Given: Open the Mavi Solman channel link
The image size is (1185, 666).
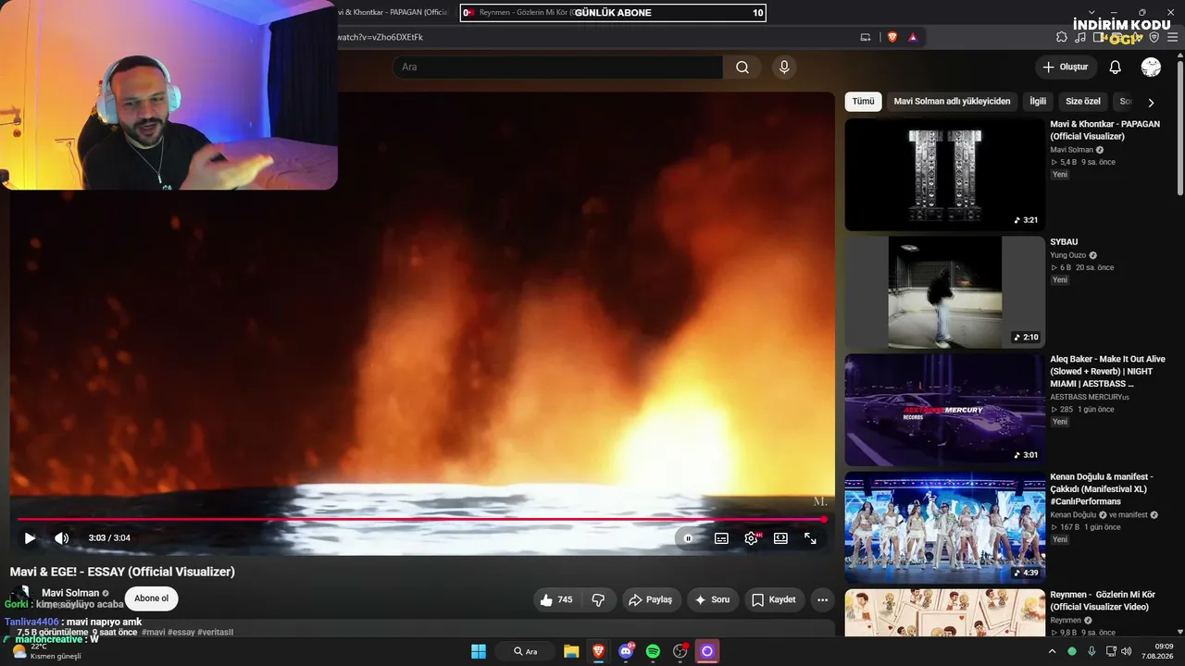Looking at the screenshot, I should coord(70,593).
